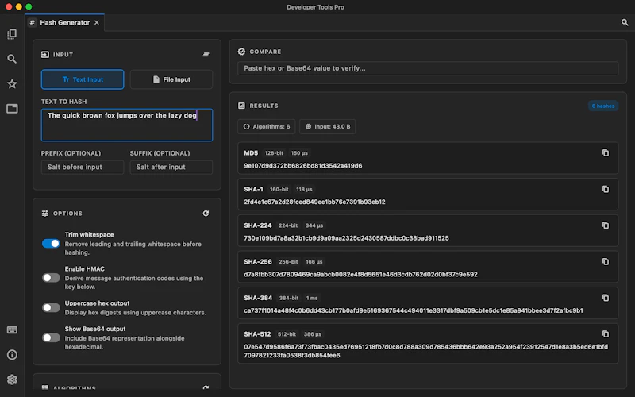Click the search magnifier at top right
Screen dimensions: 635x397
(x=625, y=23)
